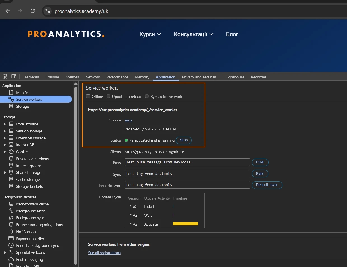Open the Курси dropdown menu

[150, 34]
